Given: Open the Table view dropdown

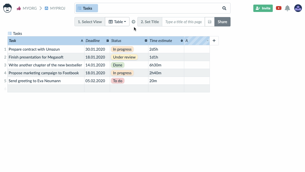Looking at the screenshot, I should [x=117, y=22].
